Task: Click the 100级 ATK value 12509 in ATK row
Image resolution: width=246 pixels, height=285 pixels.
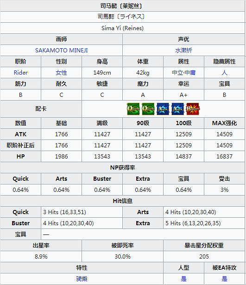Action: tap(183, 134)
